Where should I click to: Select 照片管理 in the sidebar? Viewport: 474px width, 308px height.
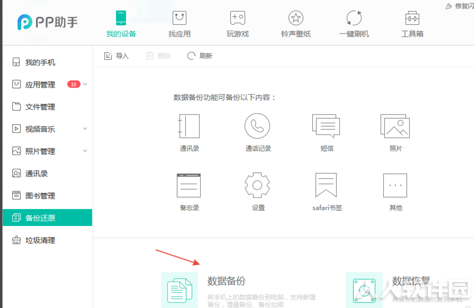coord(47,151)
